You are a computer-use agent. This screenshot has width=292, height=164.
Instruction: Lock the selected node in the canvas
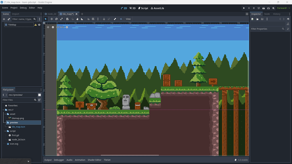tap(104, 19)
